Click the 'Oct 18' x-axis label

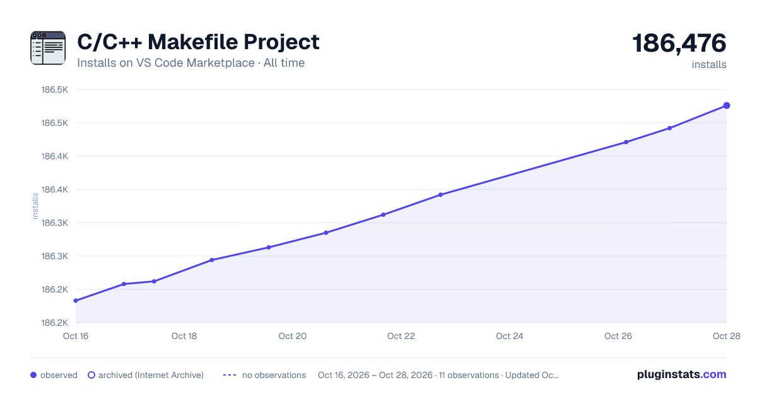click(184, 336)
